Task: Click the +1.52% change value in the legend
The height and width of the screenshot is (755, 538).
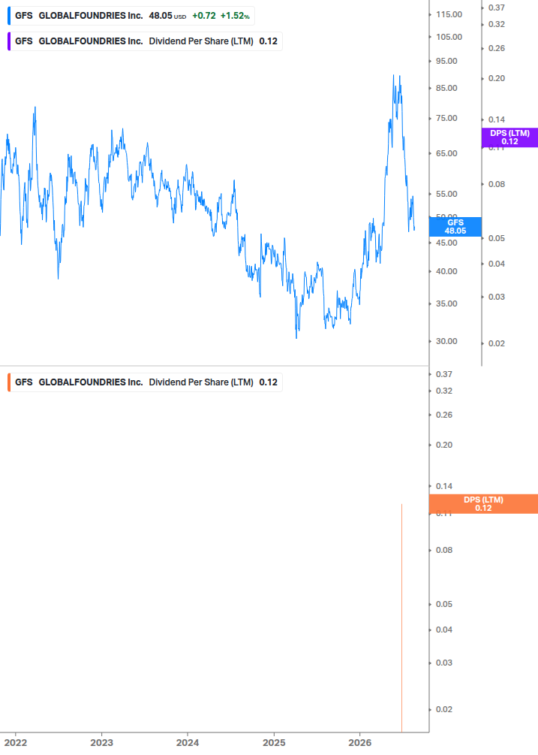Action: (x=235, y=16)
